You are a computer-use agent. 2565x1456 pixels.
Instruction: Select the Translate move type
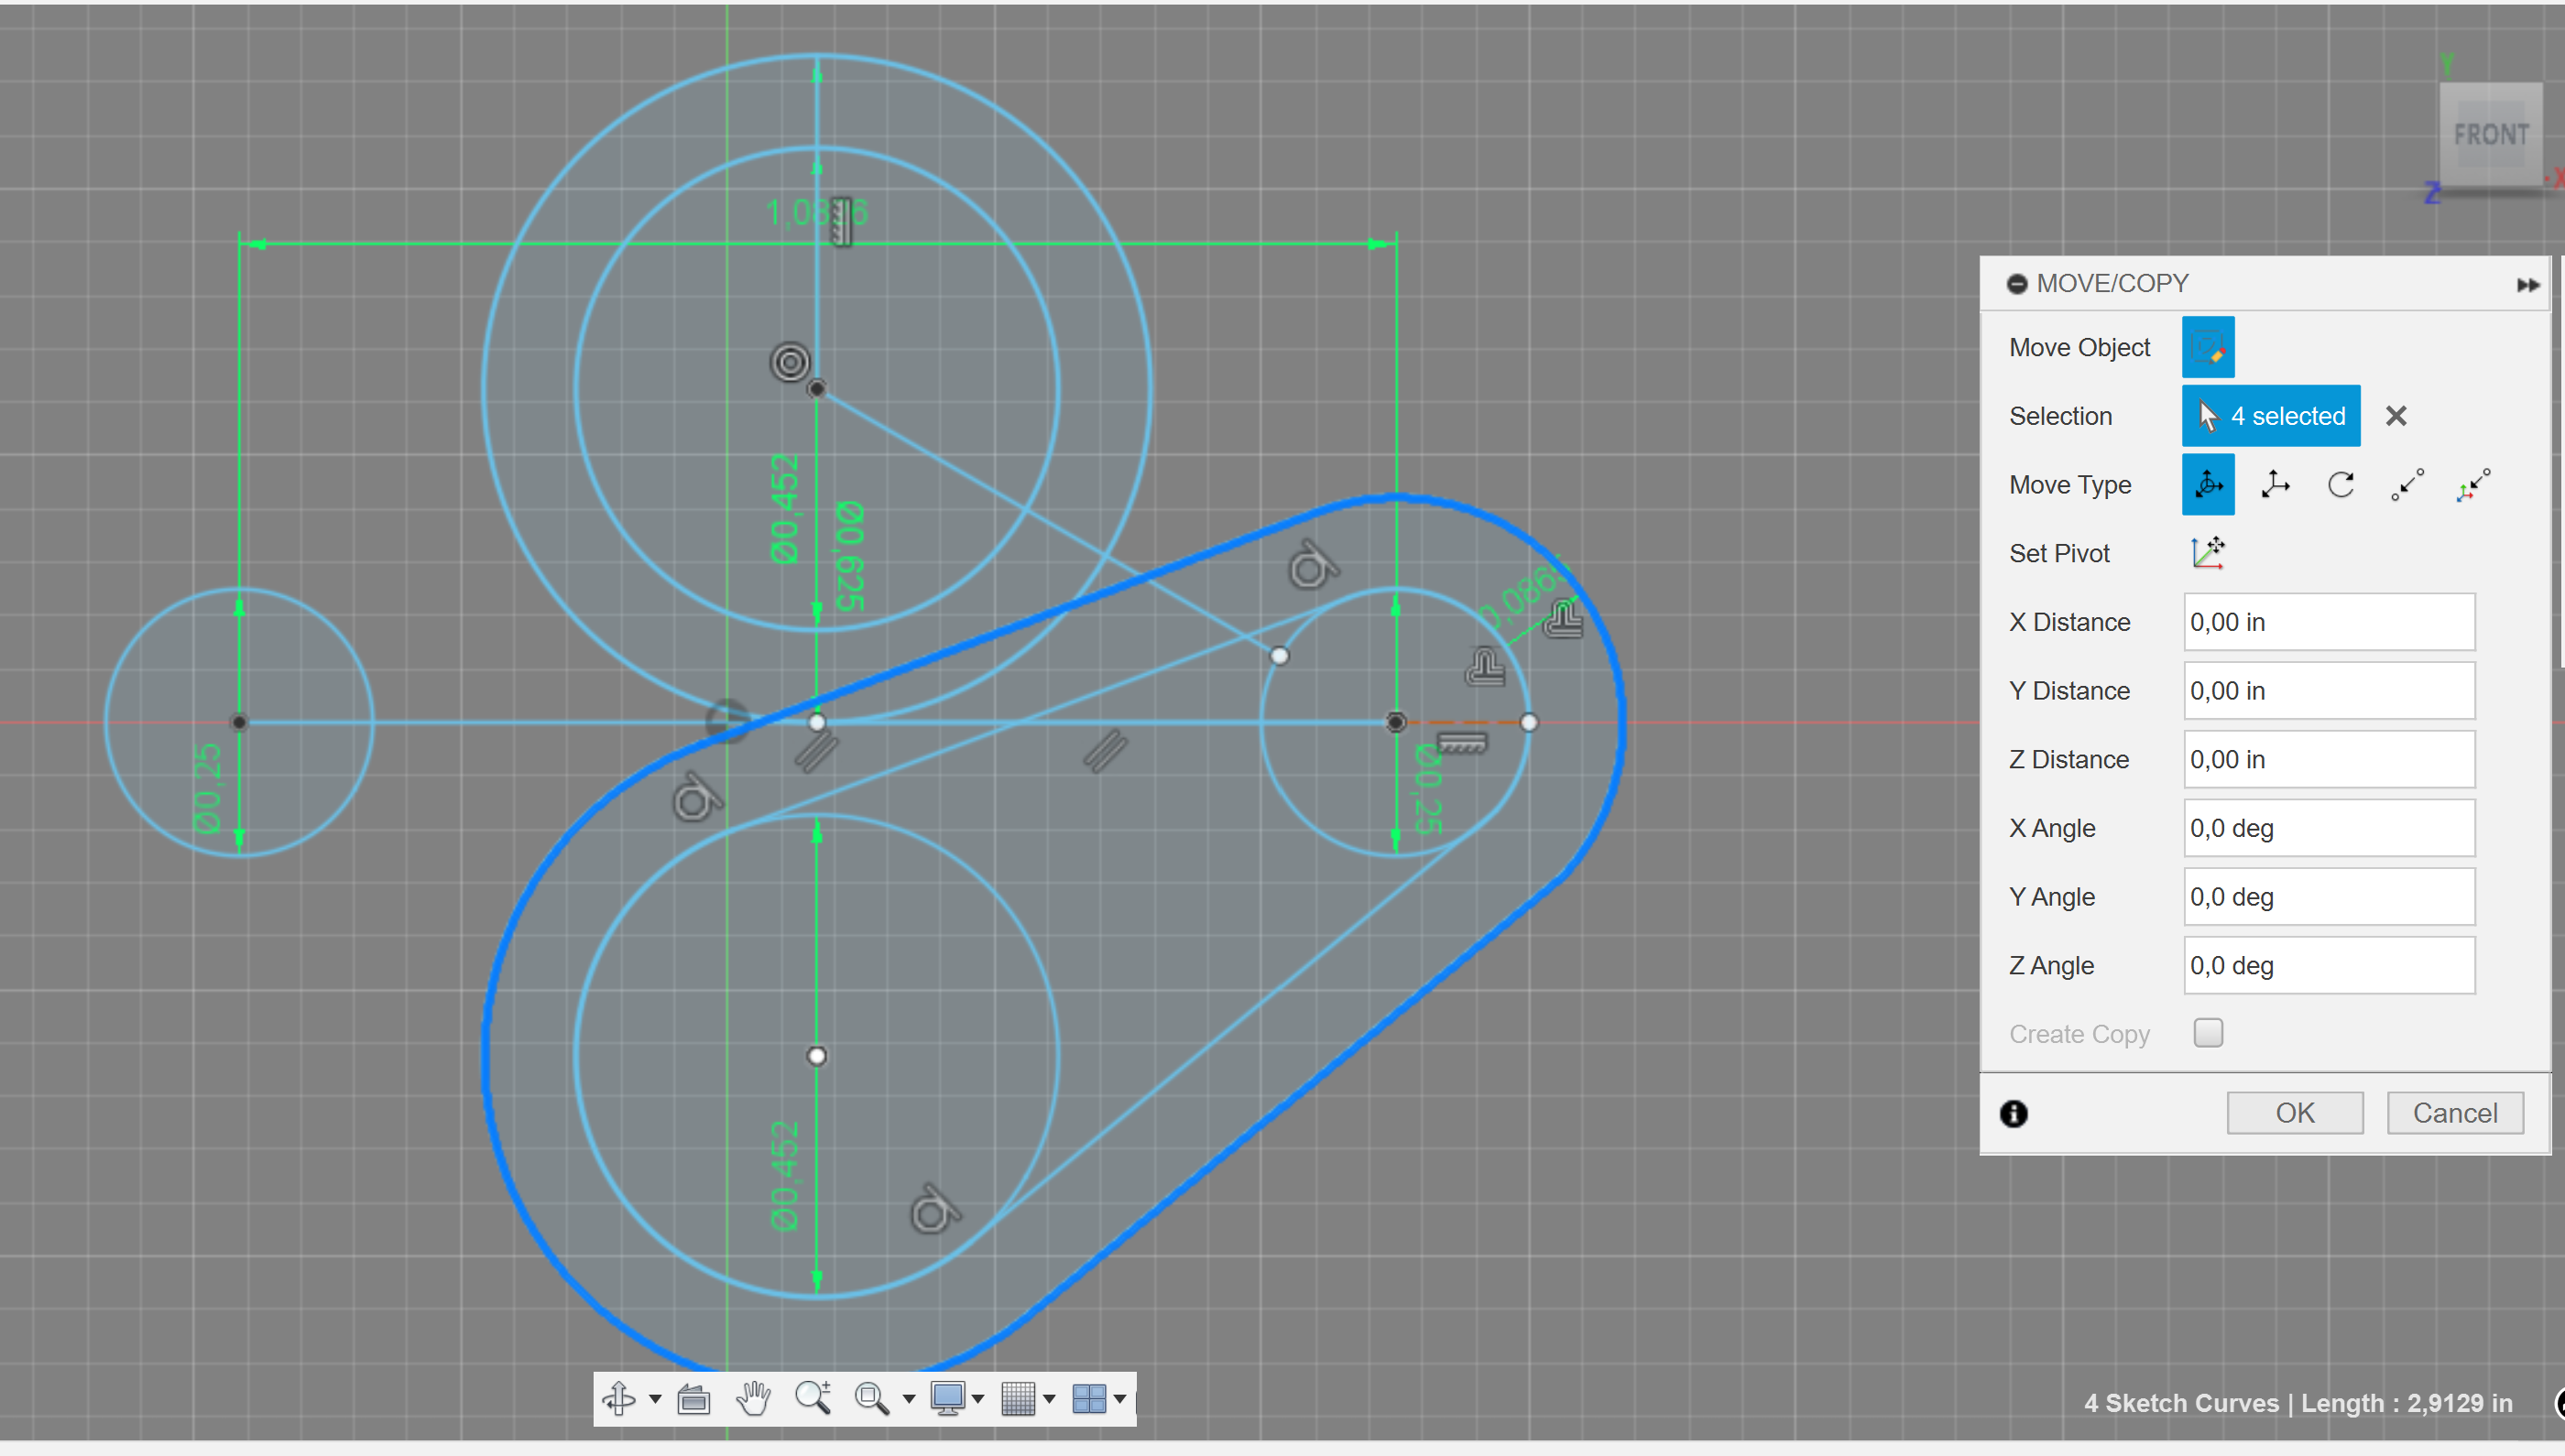(x=2275, y=485)
